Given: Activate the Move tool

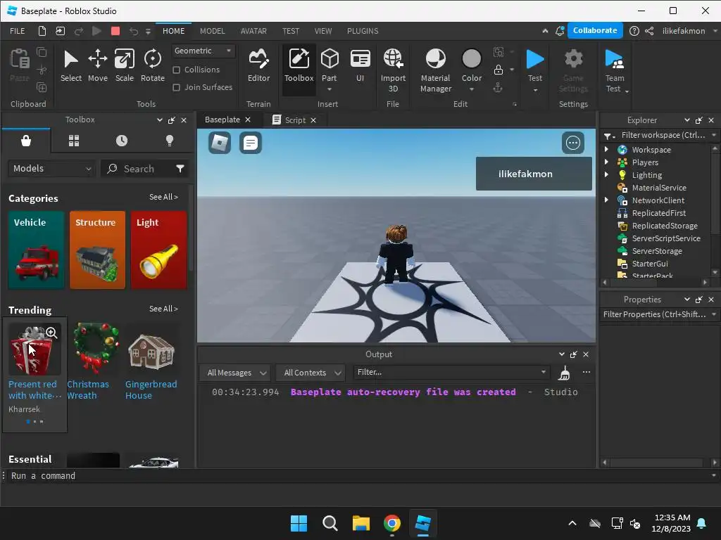Looking at the screenshot, I should [97, 65].
